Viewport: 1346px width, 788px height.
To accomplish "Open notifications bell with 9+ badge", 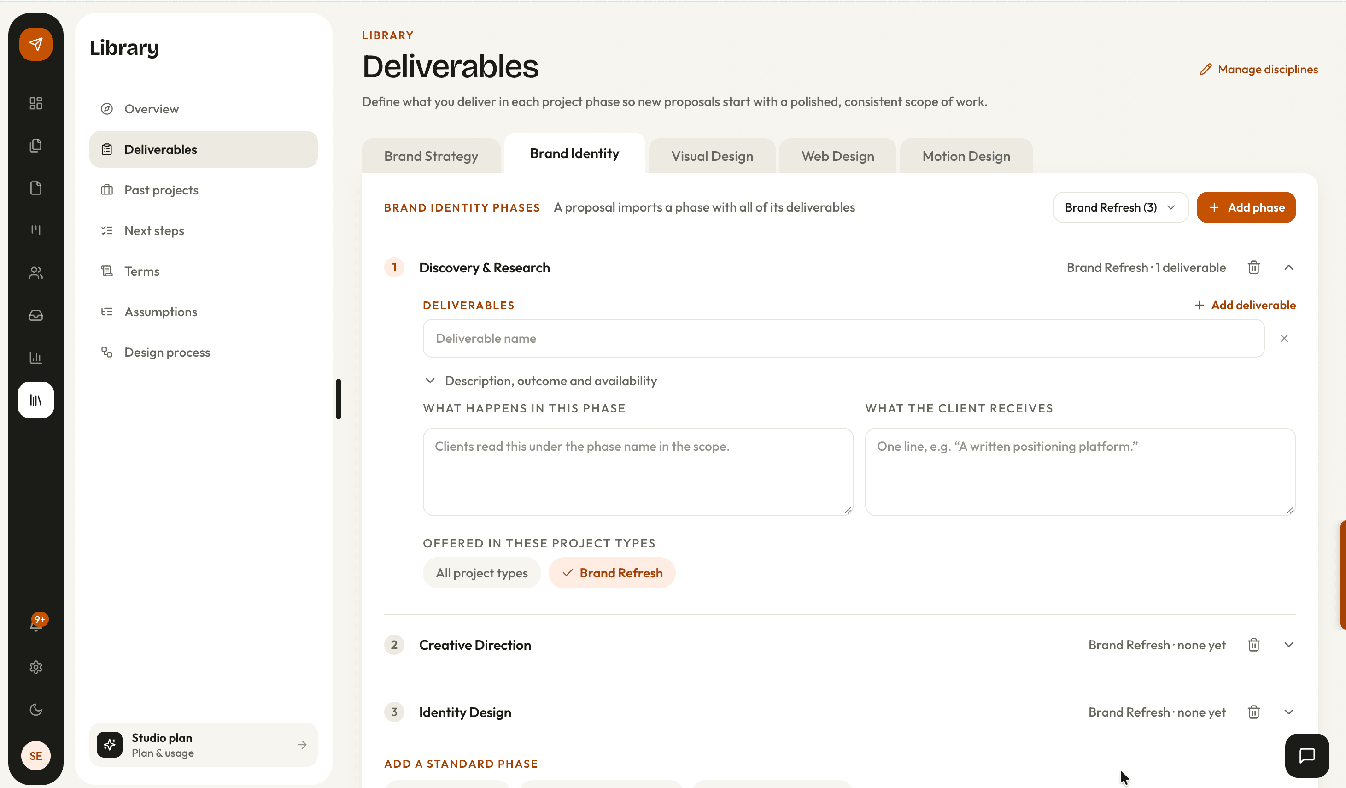I will [36, 623].
